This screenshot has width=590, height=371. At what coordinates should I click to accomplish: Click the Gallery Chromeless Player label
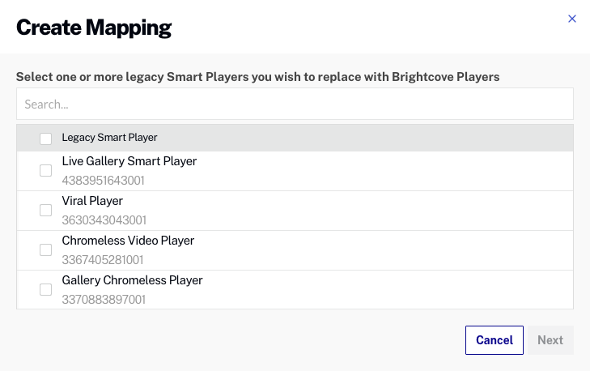(132, 280)
